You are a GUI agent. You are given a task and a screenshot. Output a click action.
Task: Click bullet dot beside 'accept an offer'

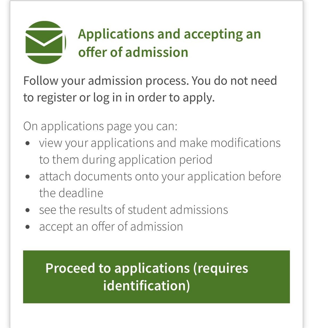(x=28, y=227)
